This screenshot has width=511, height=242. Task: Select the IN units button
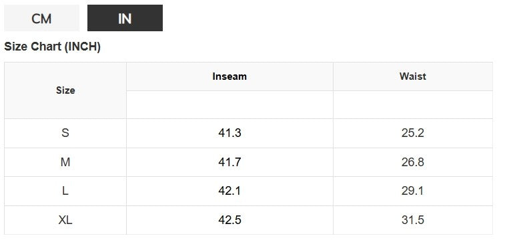[x=125, y=18]
